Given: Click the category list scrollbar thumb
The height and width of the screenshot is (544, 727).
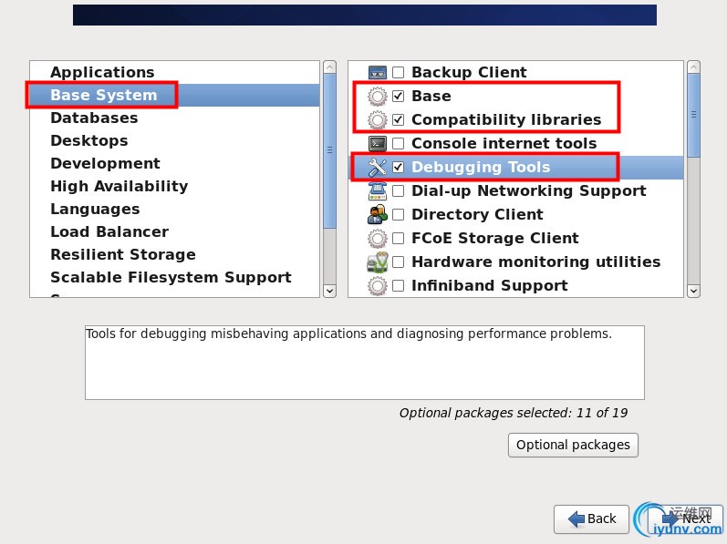Looking at the screenshot, I should click(x=329, y=150).
